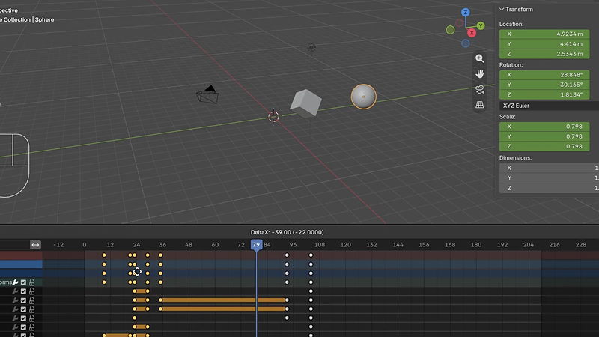Select the camera object in viewport
This screenshot has height=337, width=599.
point(207,95)
